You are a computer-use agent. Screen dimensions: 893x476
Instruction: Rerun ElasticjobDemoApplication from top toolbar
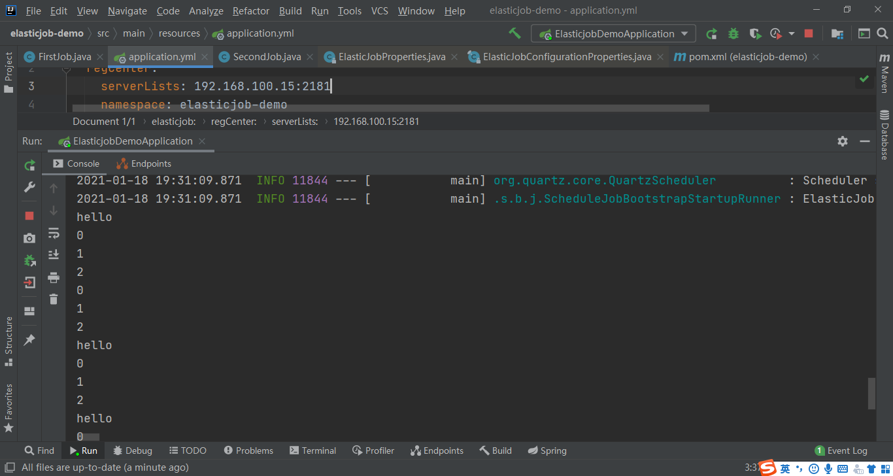click(x=711, y=33)
